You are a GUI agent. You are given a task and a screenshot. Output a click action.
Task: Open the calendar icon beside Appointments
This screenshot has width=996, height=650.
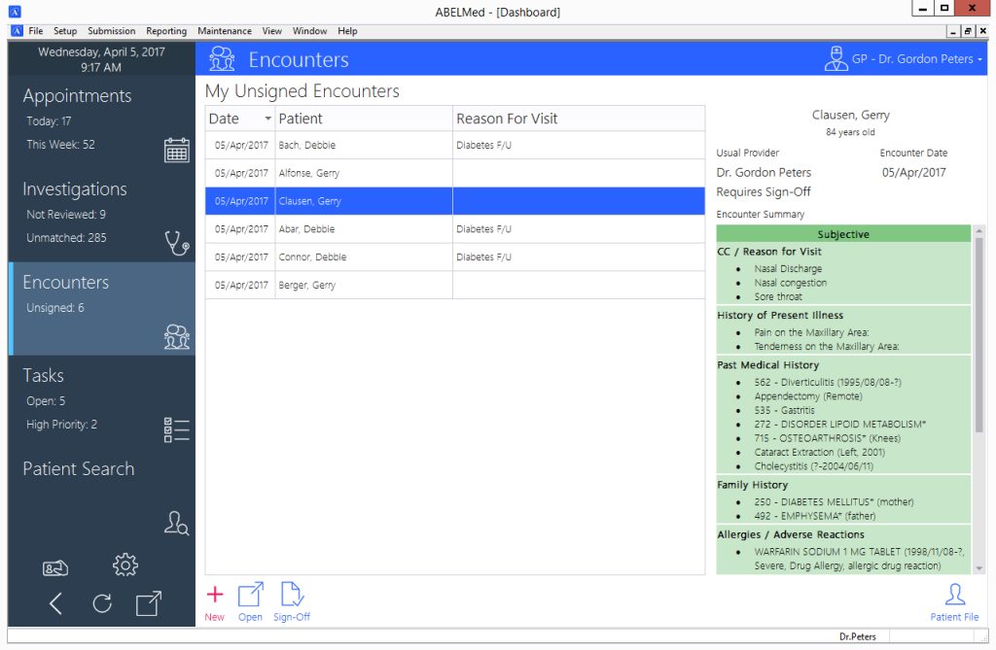[x=176, y=150]
